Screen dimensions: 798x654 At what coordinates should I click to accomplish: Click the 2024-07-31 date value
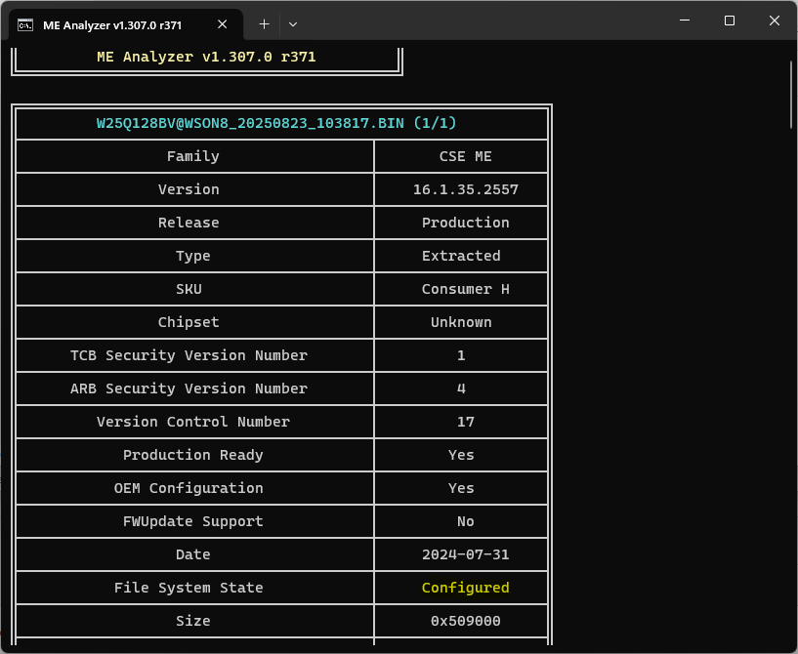point(465,554)
